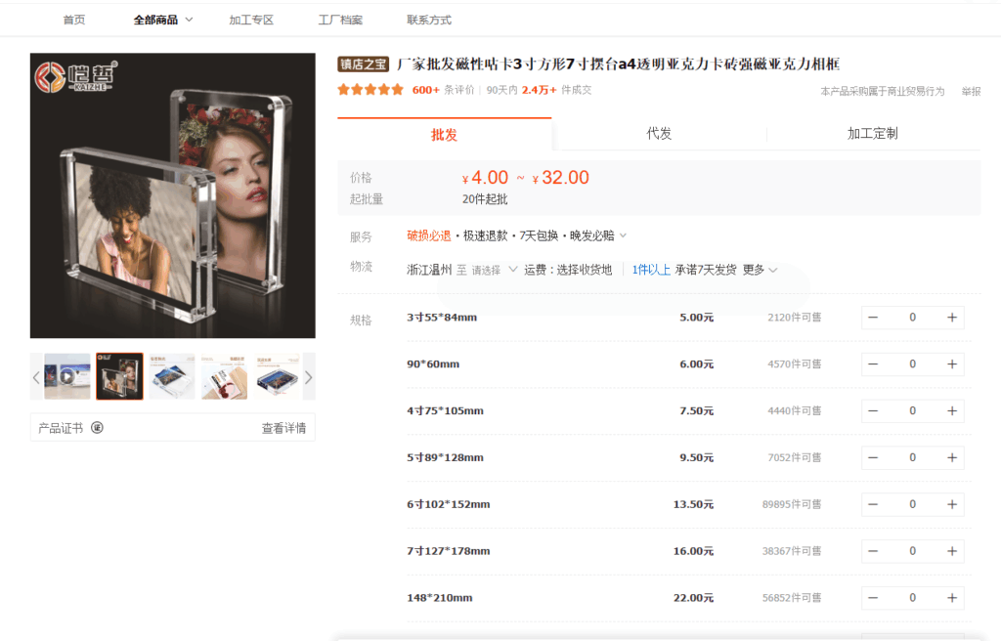
Task: Decrease quantity for 3寸55*84mm
Action: pyautogui.click(x=873, y=318)
